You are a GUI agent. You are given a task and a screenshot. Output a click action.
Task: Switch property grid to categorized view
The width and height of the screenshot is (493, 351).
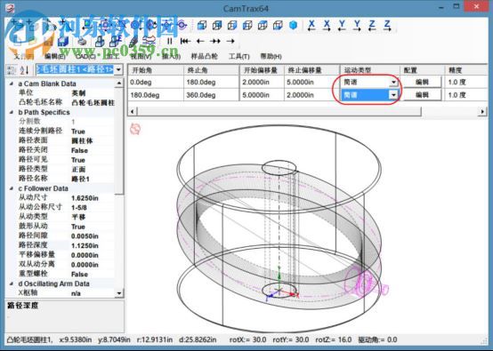12,69
